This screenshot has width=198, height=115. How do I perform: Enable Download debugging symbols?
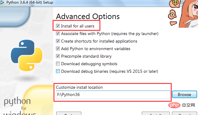coord(58,64)
